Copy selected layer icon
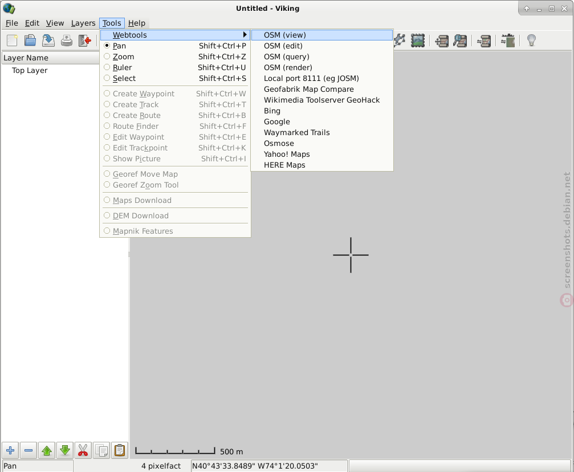The width and height of the screenshot is (574, 472). click(x=101, y=450)
